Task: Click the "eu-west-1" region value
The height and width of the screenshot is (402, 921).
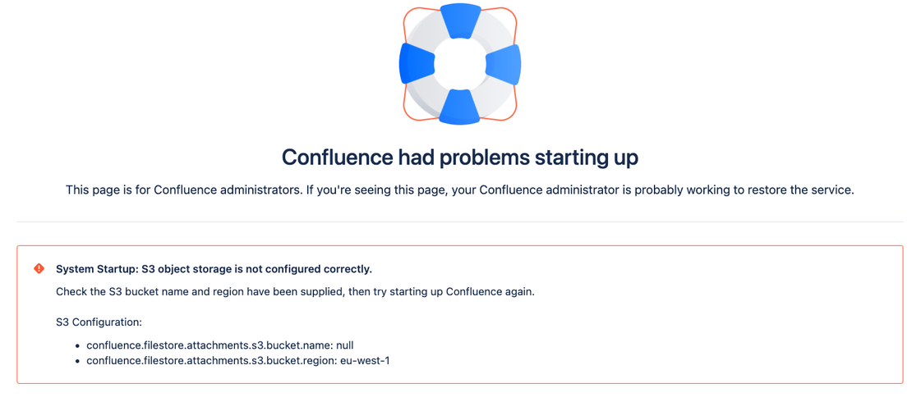Action: click(x=364, y=360)
